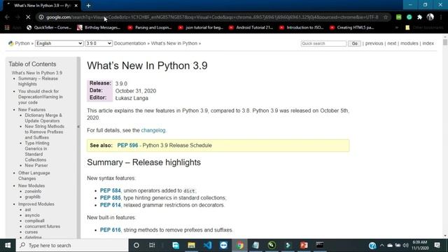
Task: Open File Explorer from taskbar
Action: 191,245
